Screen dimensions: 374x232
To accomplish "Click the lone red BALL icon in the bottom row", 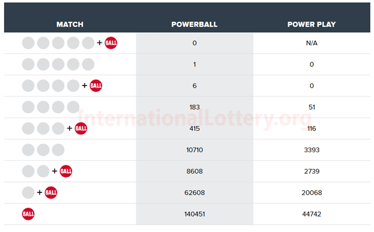I will tap(28, 214).
